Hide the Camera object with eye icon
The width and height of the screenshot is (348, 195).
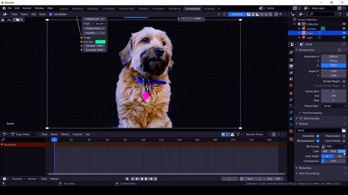click(344, 29)
